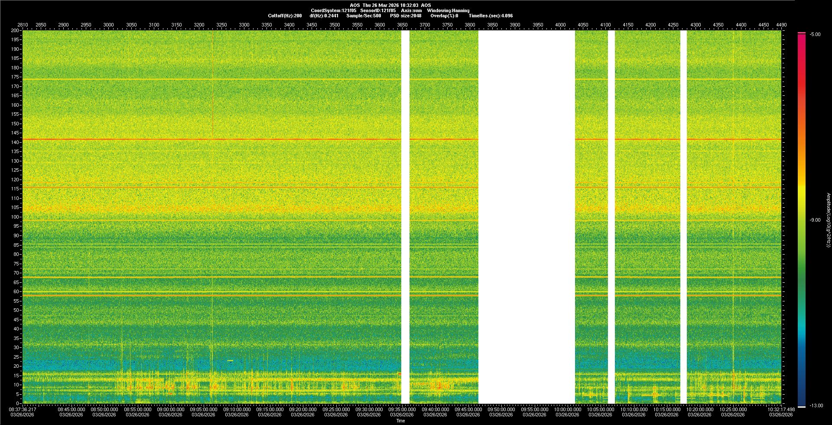The image size is (832, 425).
Task: Click the 100 Hz frequency axis label
Action: tap(15, 217)
